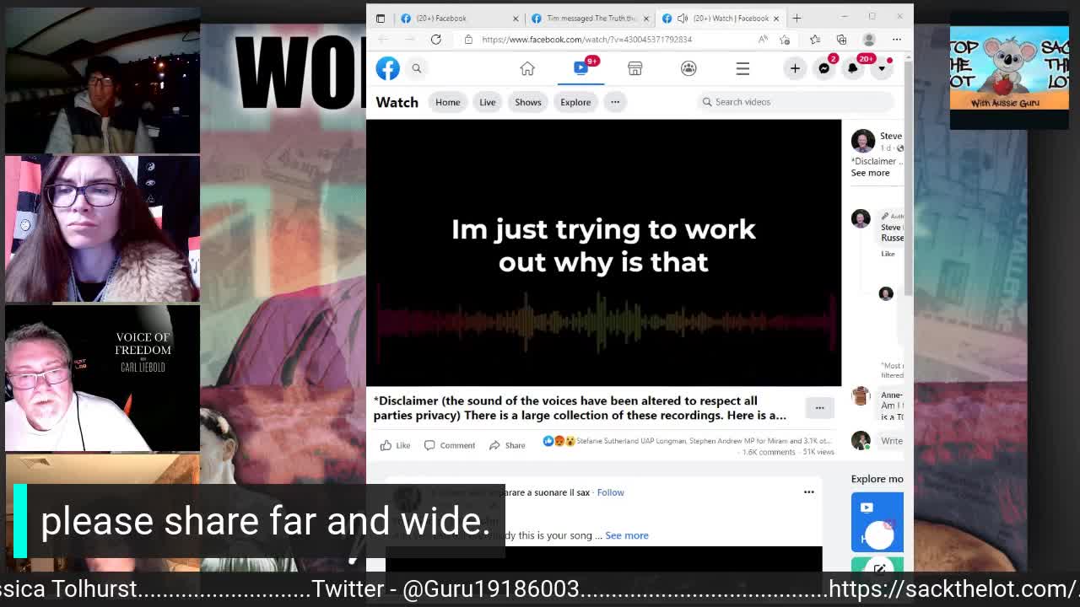Viewport: 1080px width, 607px height.
Task: Open the options menu of the sax post
Action: click(808, 492)
